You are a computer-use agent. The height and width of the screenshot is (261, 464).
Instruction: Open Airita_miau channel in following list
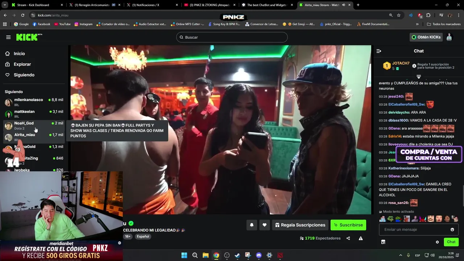34,137
